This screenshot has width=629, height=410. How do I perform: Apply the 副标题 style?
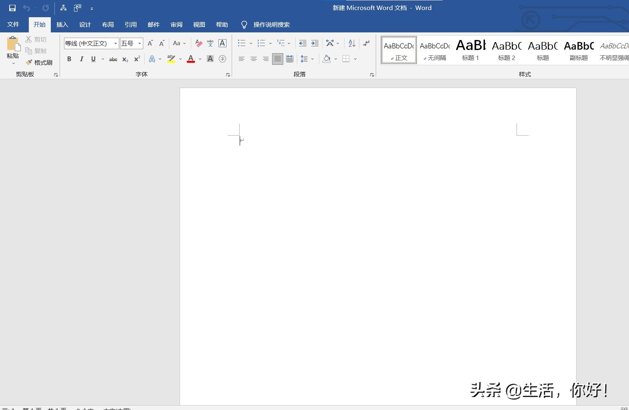point(579,50)
